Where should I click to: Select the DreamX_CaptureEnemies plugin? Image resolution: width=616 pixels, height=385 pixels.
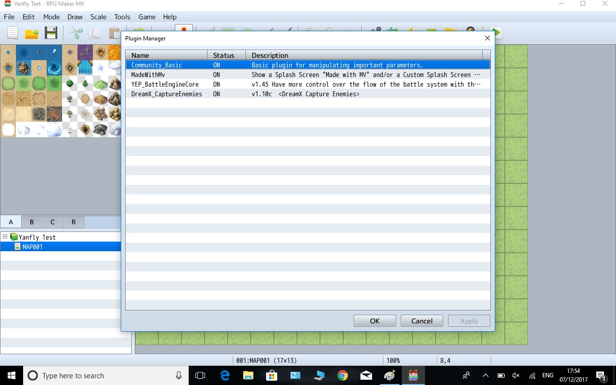tap(308, 94)
